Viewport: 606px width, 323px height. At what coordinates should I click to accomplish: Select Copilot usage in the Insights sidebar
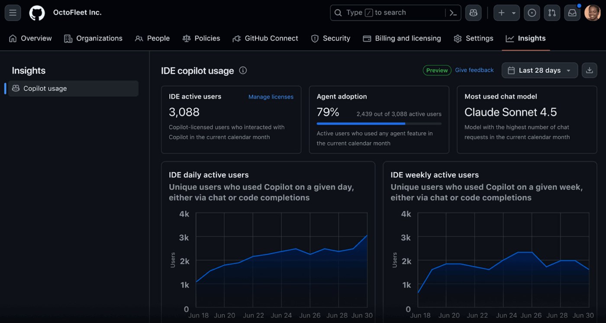click(x=73, y=89)
